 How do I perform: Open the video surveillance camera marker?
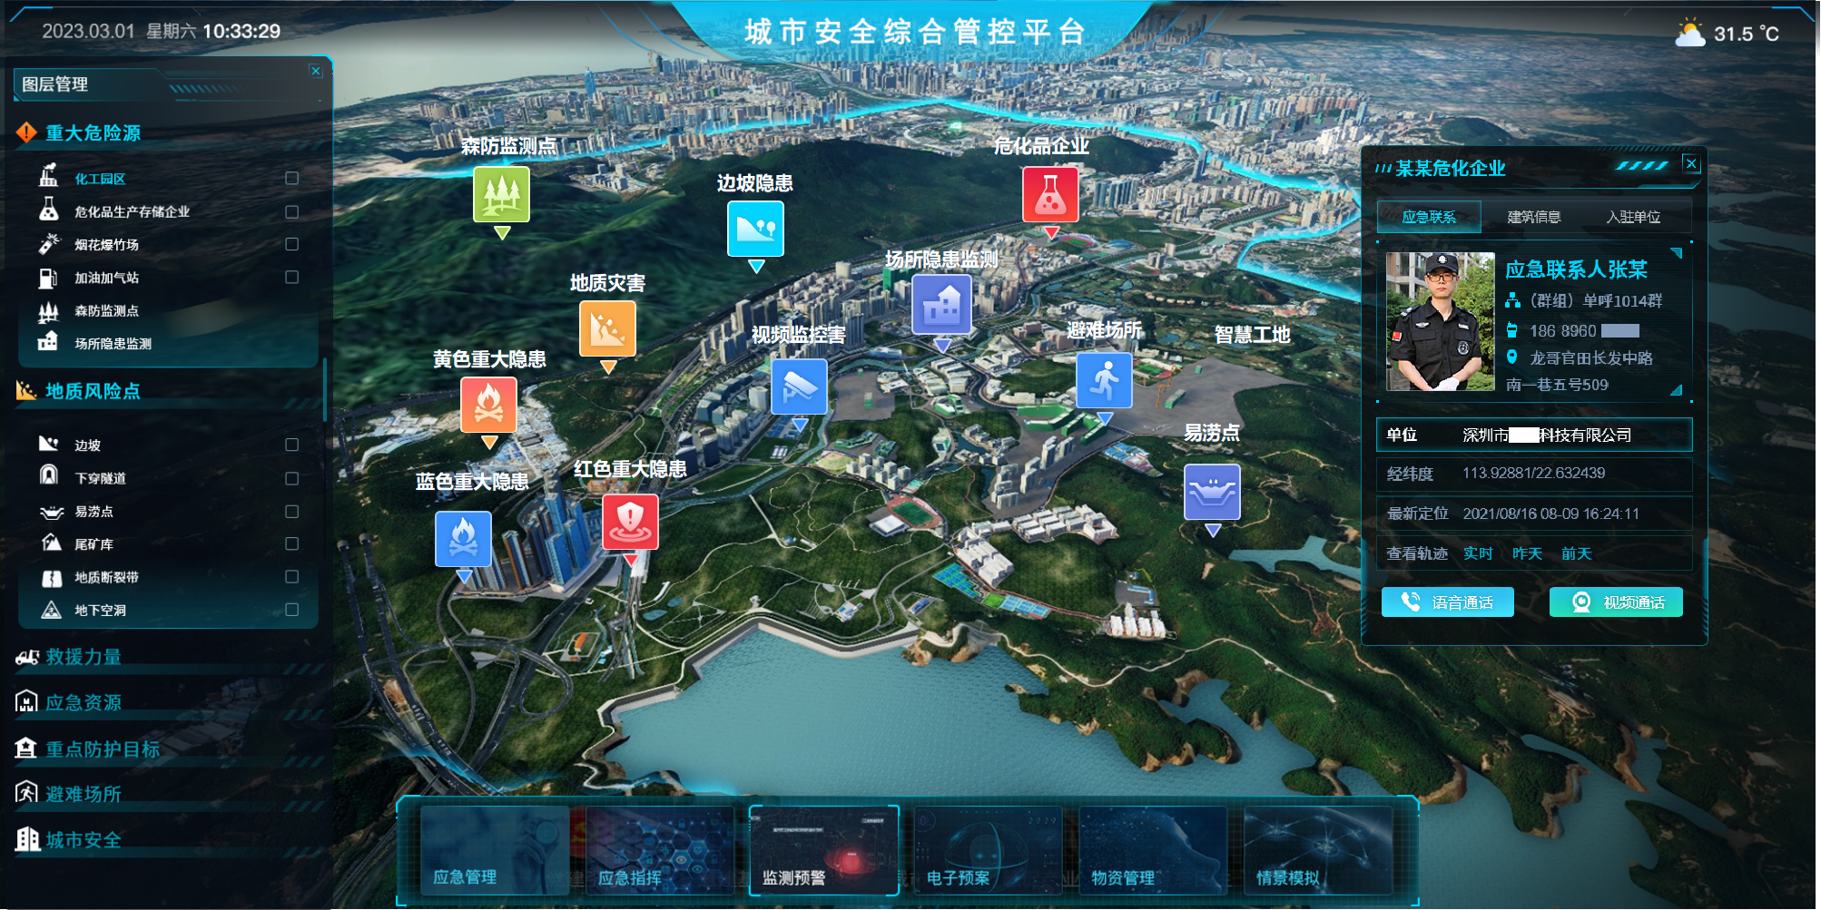click(x=799, y=387)
